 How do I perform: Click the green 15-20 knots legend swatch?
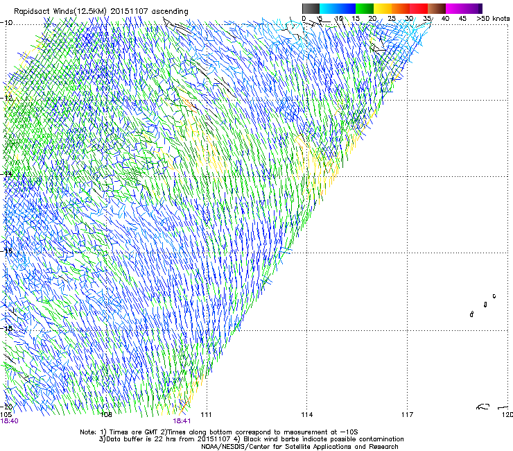coord(365,8)
